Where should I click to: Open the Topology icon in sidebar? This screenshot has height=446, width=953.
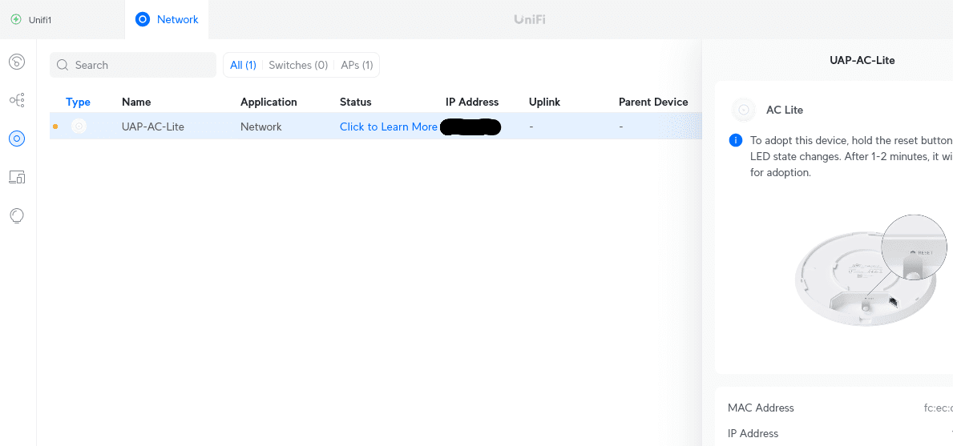(17, 100)
